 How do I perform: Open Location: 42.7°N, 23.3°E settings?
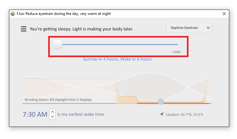click(x=184, y=114)
